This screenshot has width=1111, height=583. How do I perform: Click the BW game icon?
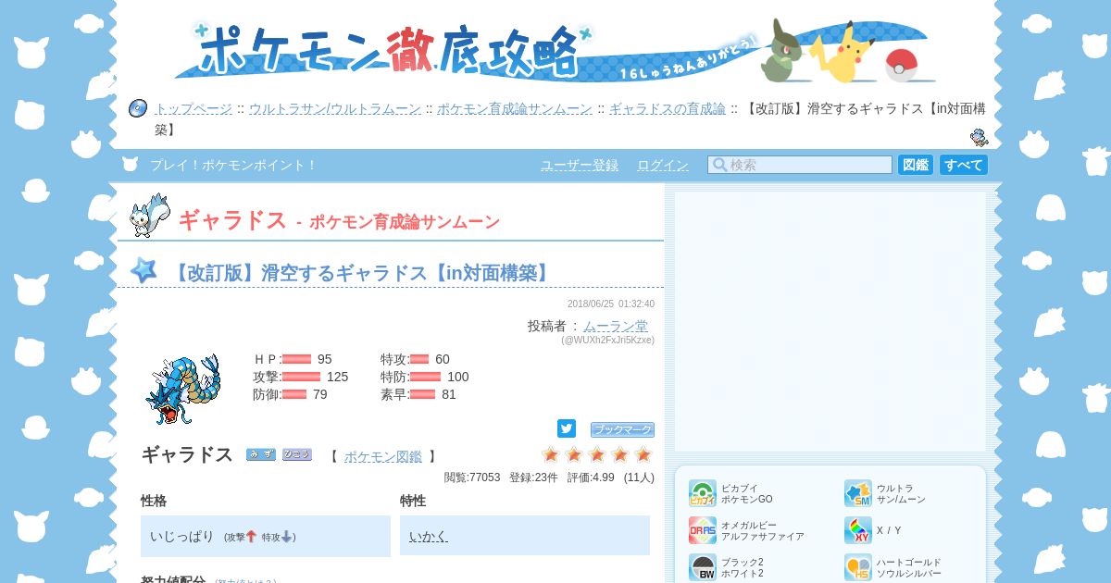pos(703,567)
